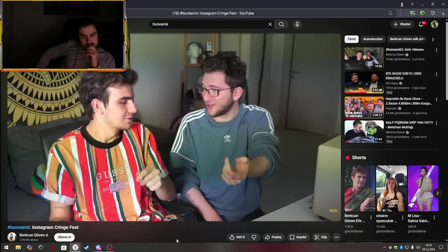Select the Aramanızdan filter chip
The height and width of the screenshot is (252, 448).
[x=373, y=39]
